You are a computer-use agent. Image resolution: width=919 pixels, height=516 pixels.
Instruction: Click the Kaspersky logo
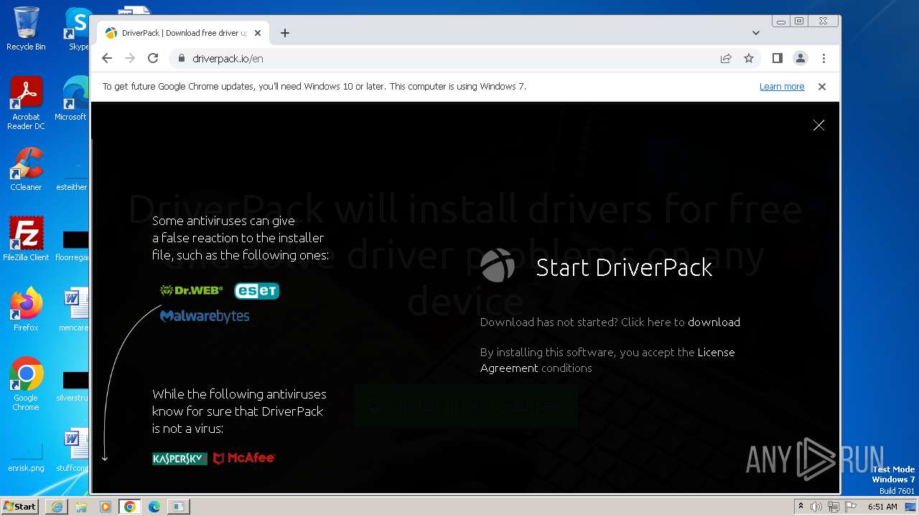179,459
